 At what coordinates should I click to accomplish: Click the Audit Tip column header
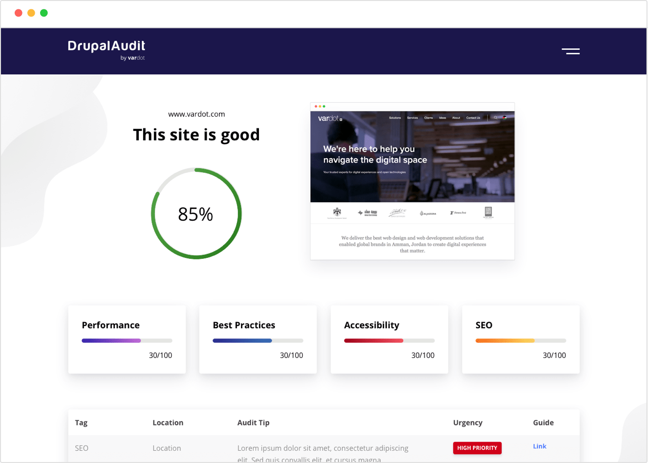[253, 423]
